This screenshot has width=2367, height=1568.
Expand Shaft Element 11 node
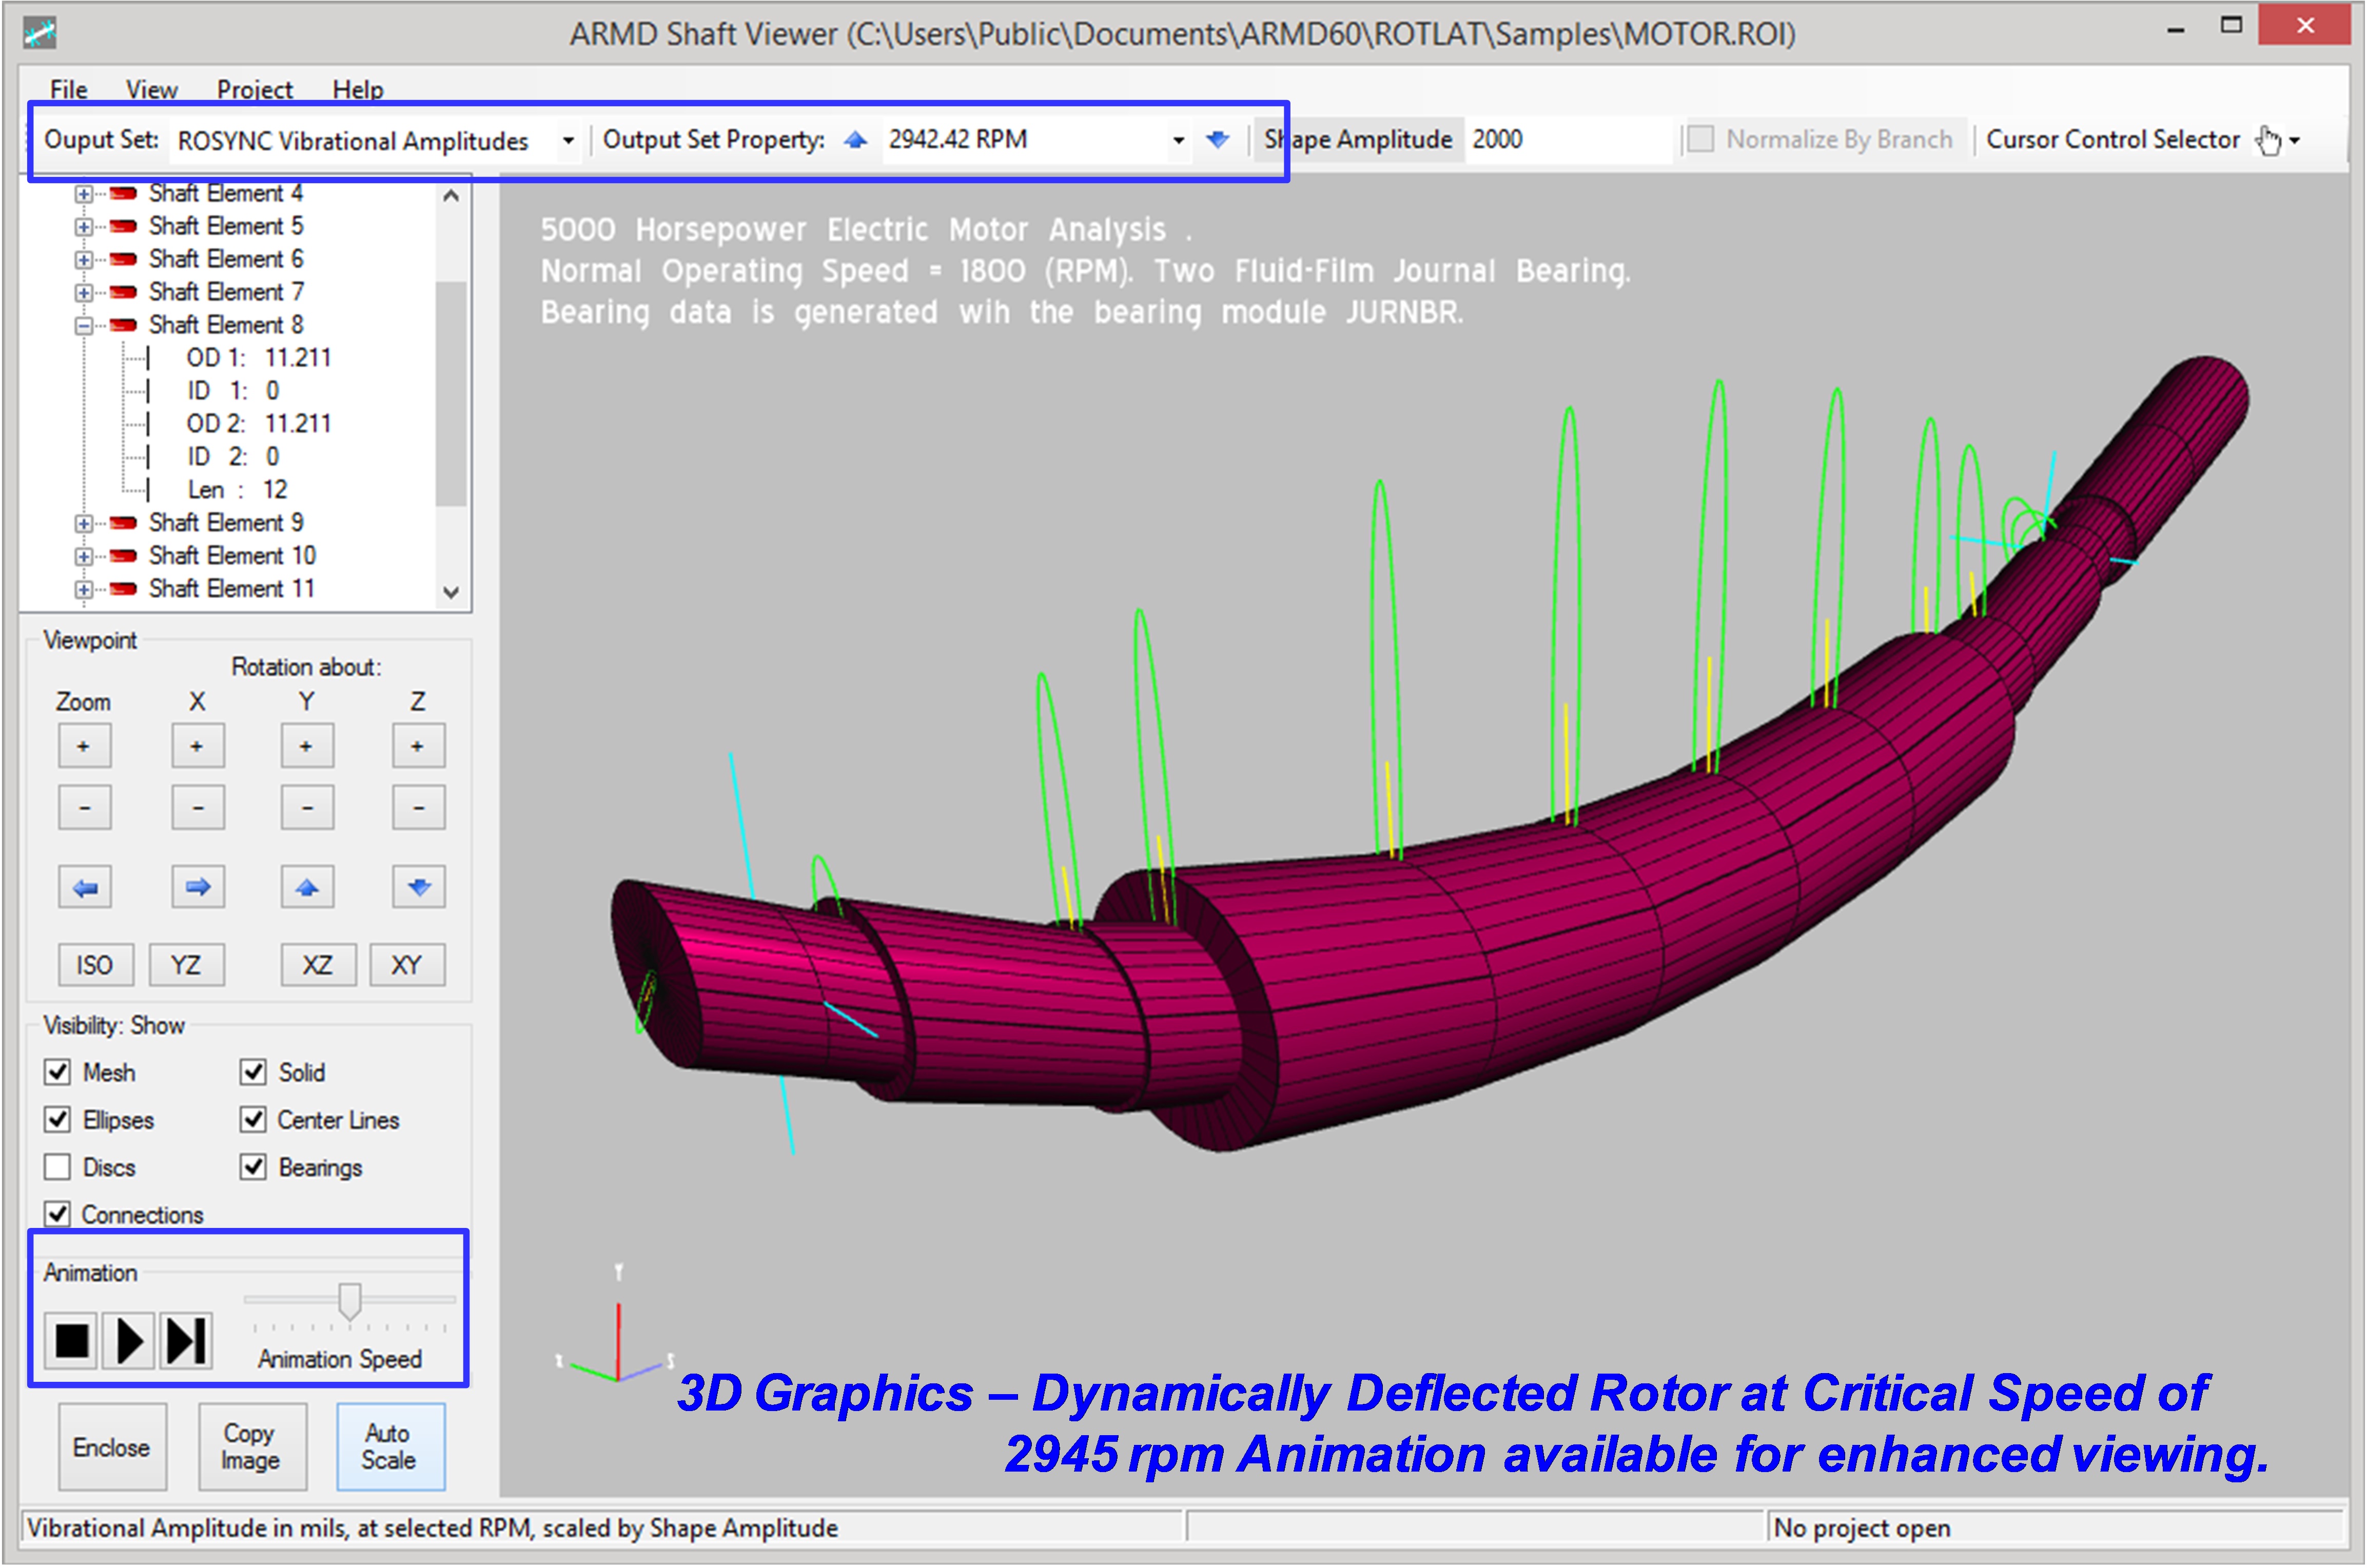tap(84, 590)
